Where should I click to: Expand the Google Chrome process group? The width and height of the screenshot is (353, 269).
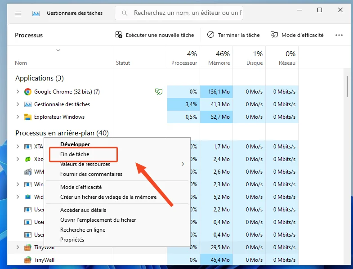pos(18,92)
